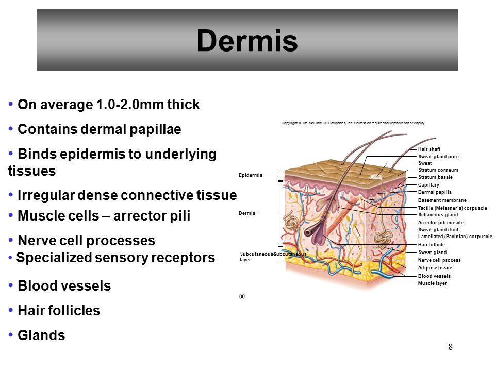Select 'Lamellated (Pacinian) corpuscle' label
This screenshot has height=371, width=495.
455,237
